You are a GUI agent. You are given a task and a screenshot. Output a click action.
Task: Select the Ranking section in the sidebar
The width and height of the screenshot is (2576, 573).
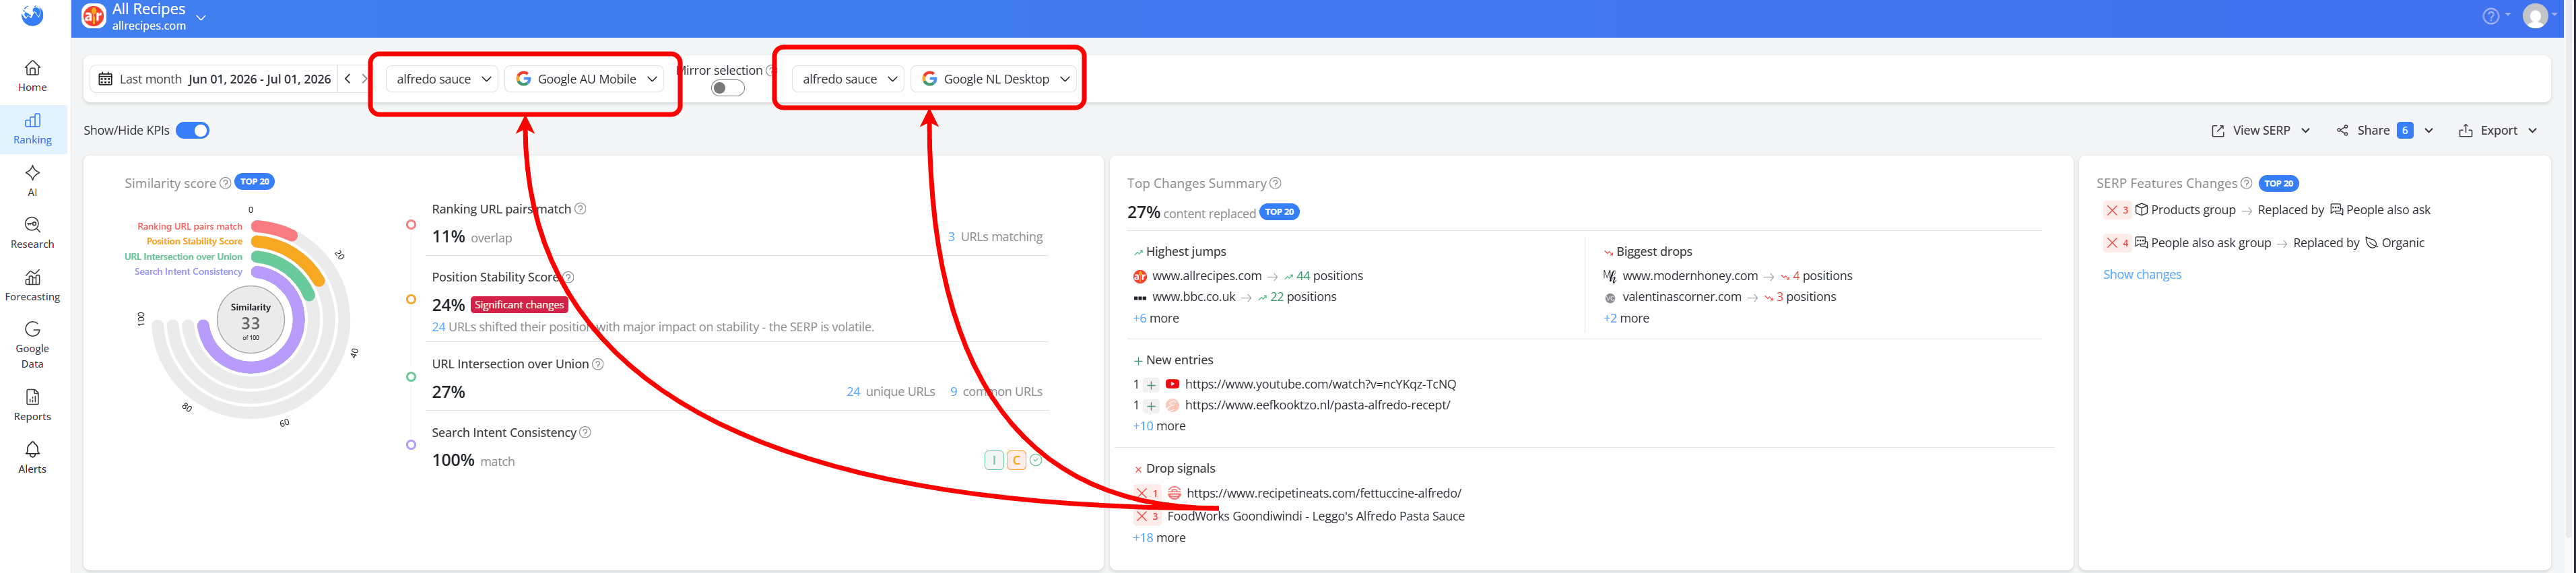32,129
